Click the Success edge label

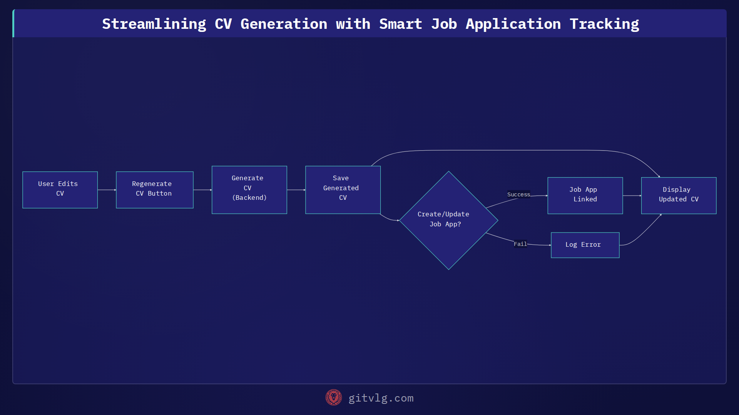click(x=518, y=194)
